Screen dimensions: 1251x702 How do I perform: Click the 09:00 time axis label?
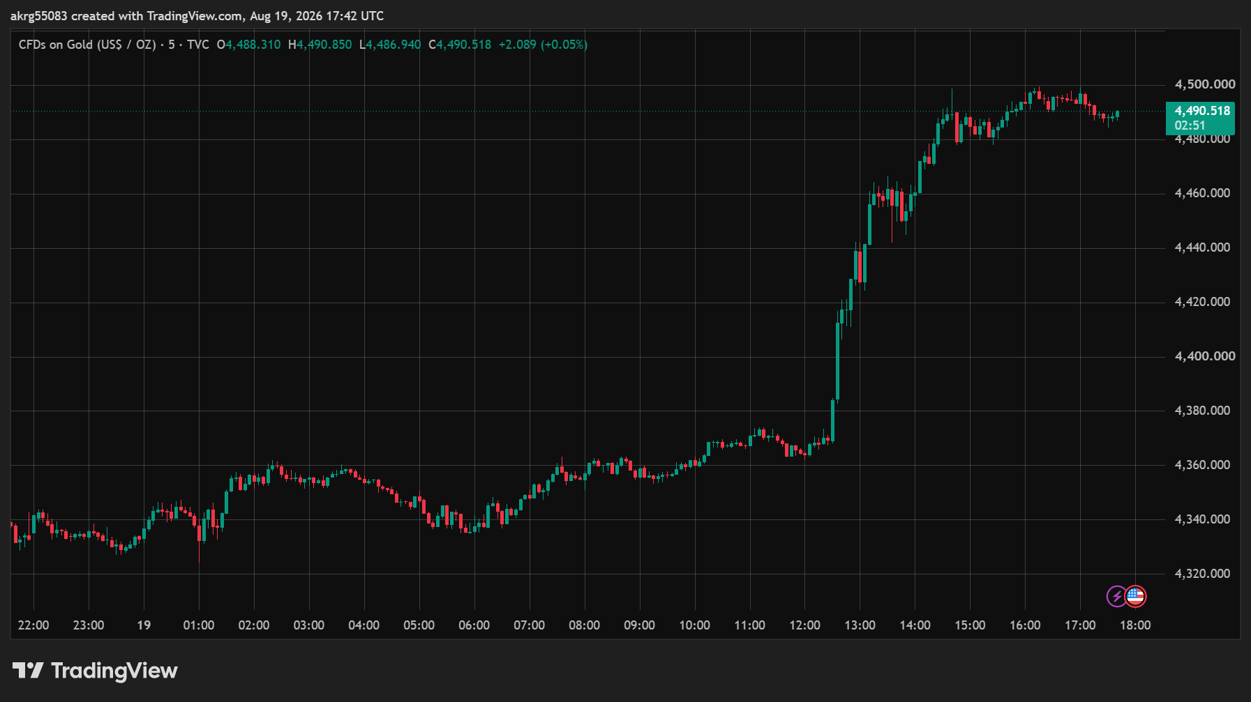point(640,625)
